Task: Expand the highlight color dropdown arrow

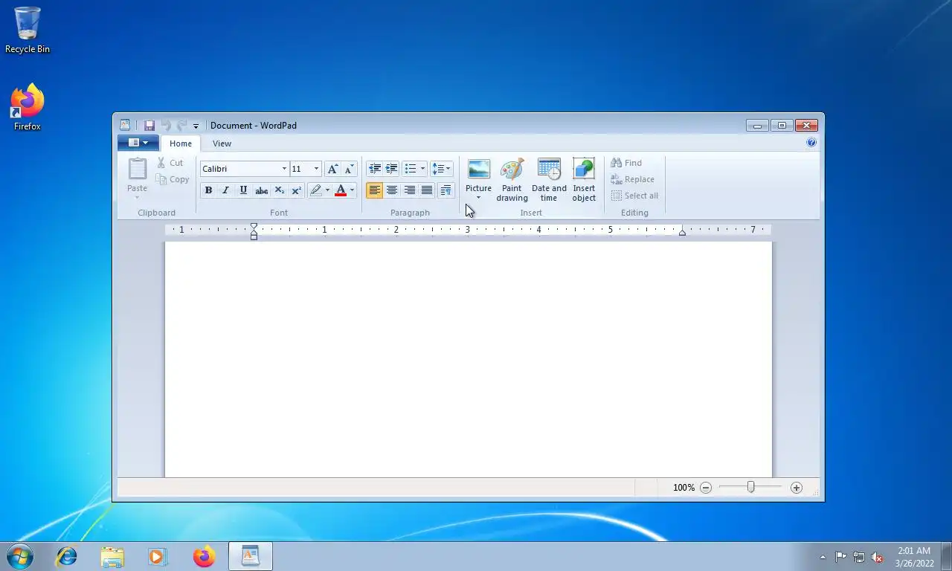Action: (327, 190)
